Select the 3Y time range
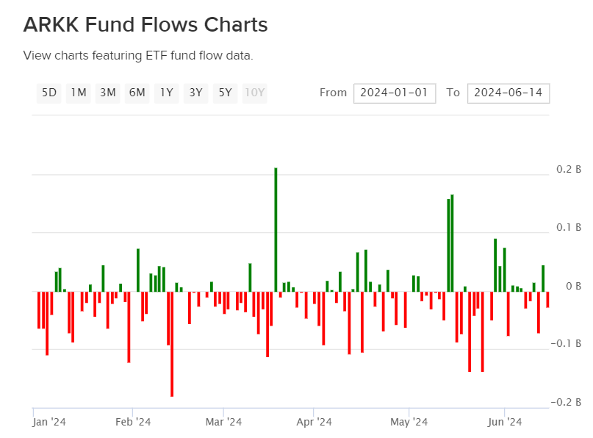 tap(195, 93)
